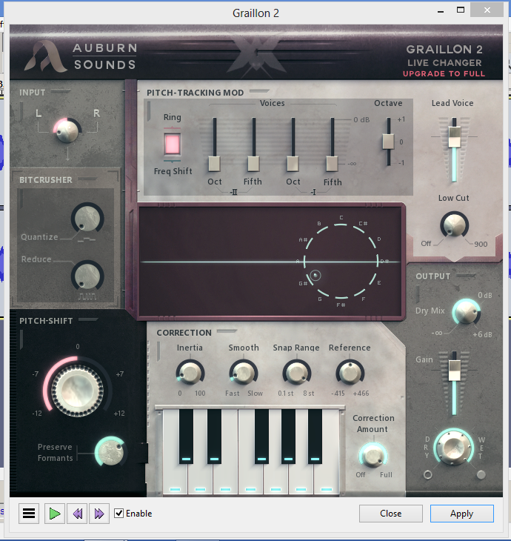The image size is (511, 541).
Task: Click the Oct -II voice slider handle
Action: (x=215, y=164)
